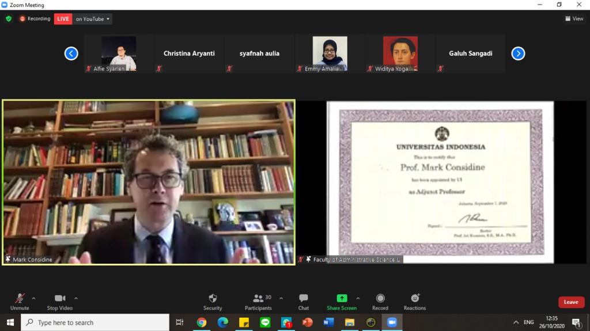The image size is (590, 331).
Task: Open Task View in the taskbar
Action: pyautogui.click(x=180, y=322)
